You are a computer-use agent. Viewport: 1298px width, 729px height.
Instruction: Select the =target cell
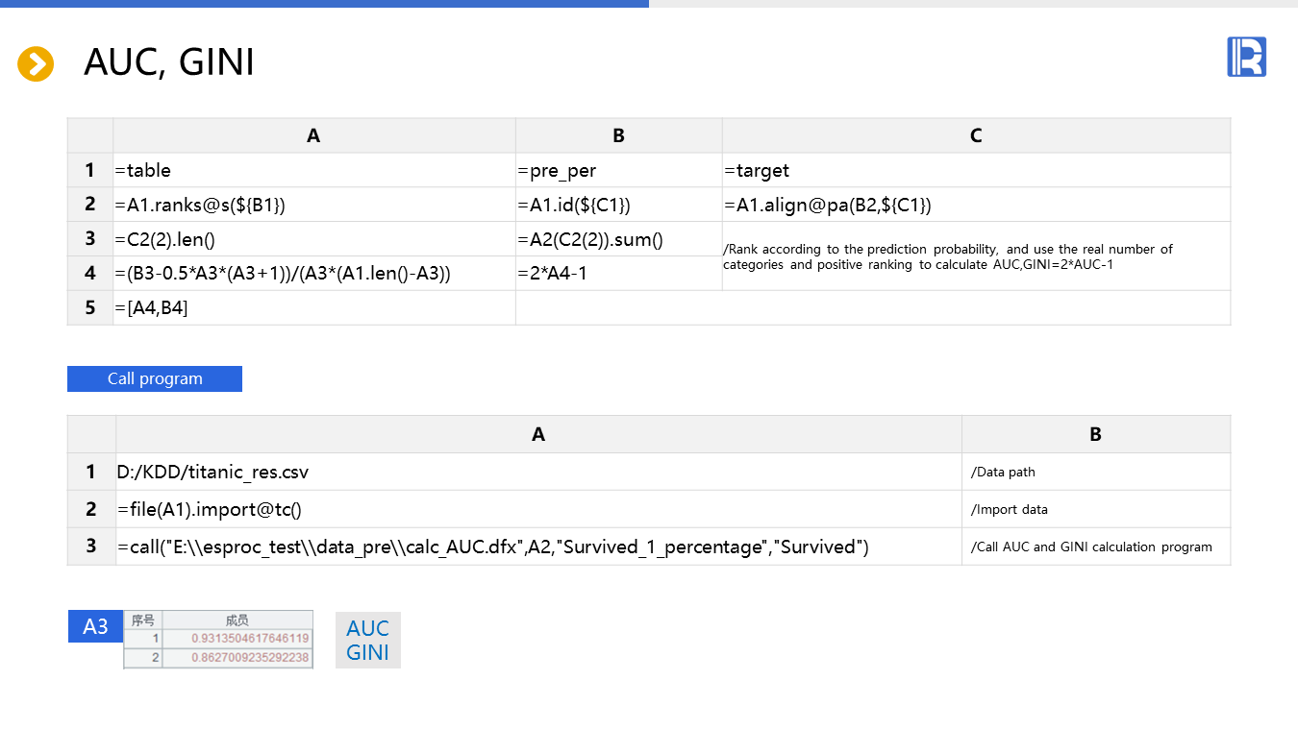(x=975, y=170)
